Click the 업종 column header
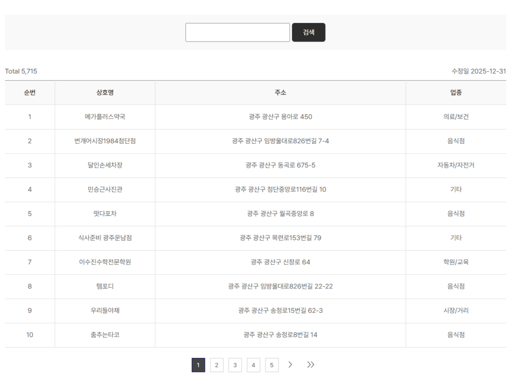 [455, 93]
